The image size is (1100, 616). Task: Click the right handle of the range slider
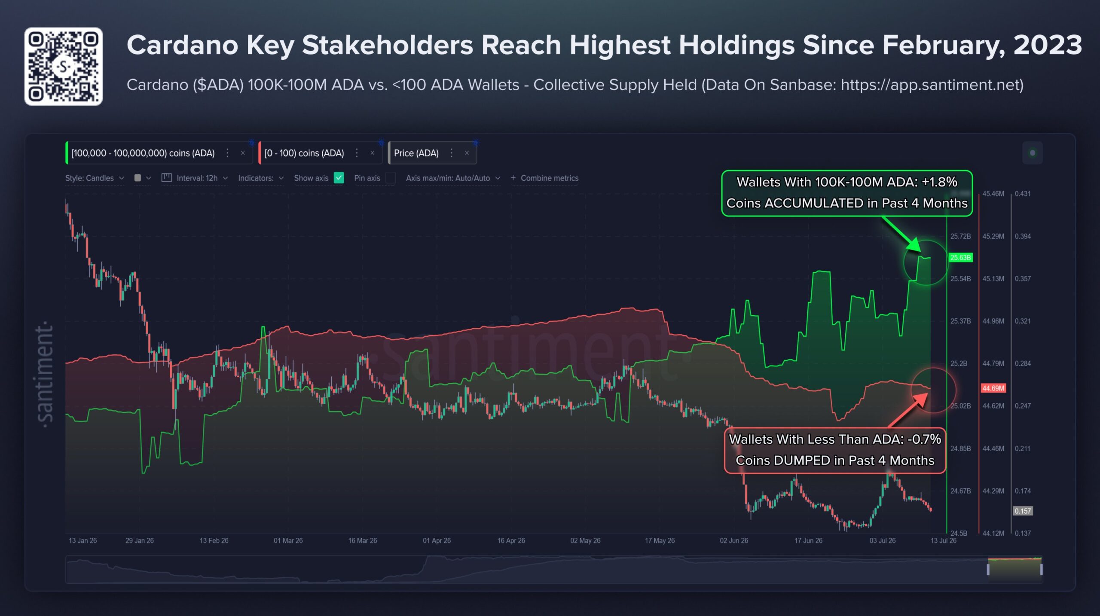coord(1041,570)
